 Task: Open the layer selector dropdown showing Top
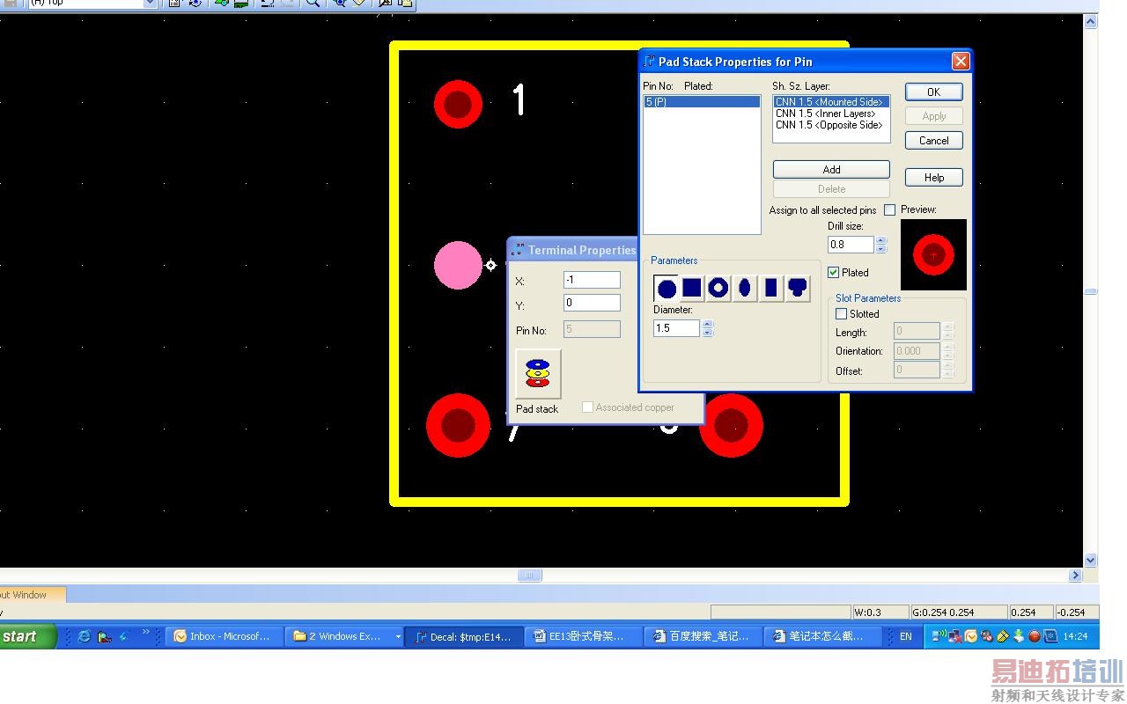(150, 4)
